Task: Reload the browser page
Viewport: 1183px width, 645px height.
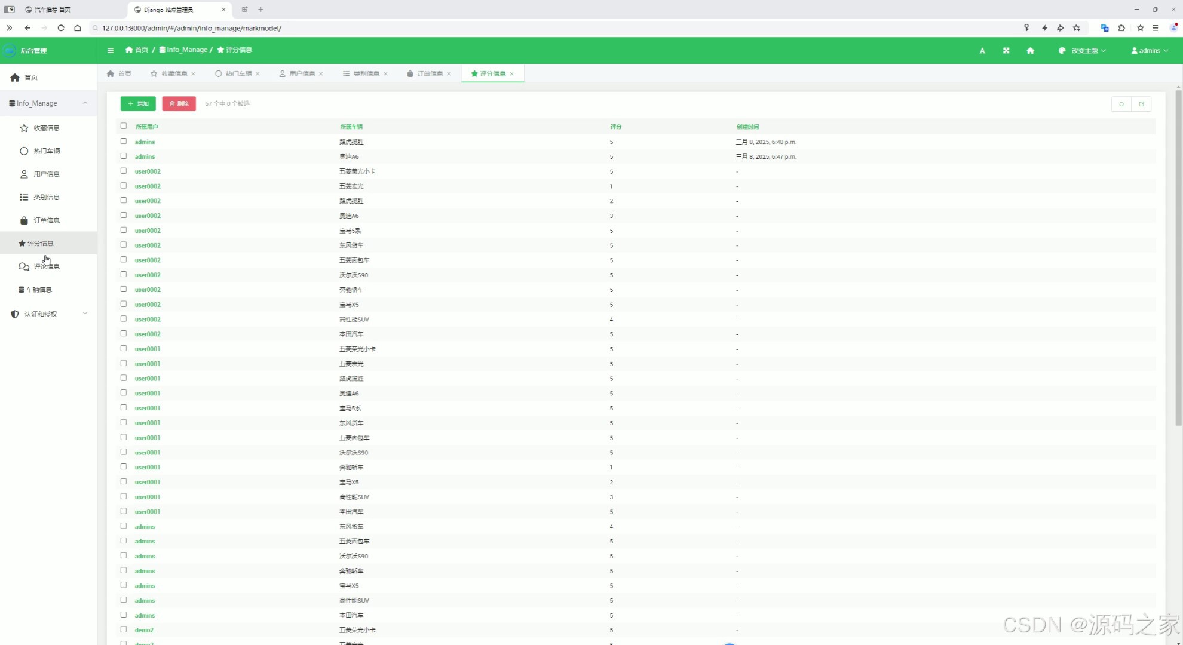Action: 61,28
